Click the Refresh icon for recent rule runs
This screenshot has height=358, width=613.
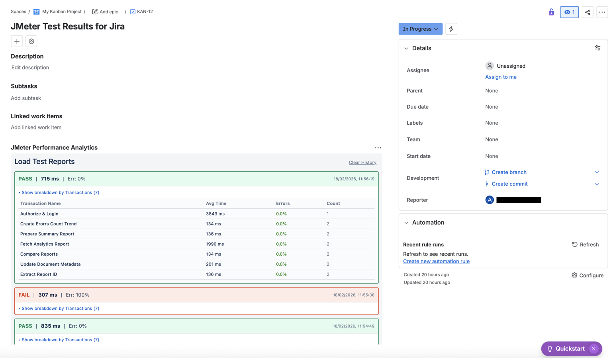tap(574, 245)
